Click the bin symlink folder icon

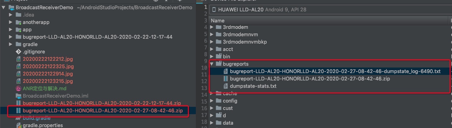[219, 56]
